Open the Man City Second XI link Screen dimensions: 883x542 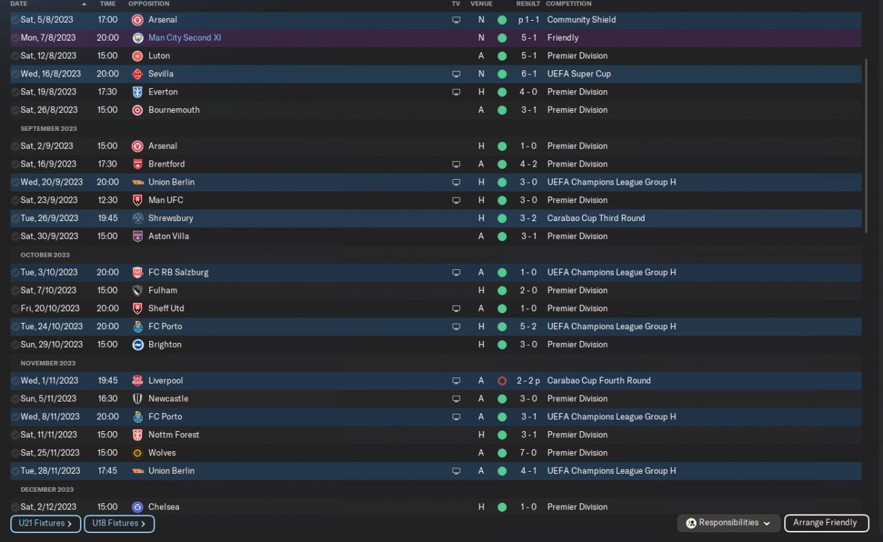tap(184, 38)
